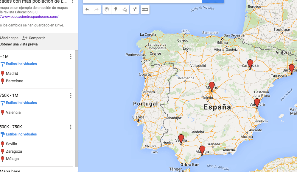This screenshot has height=172, width=297.
Task: Click the redo arrow
Action: click(96, 10)
